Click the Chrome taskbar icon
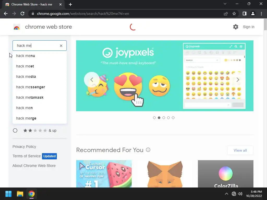 point(32,194)
